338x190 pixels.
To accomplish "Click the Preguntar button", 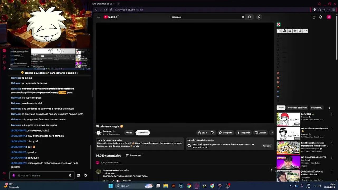I will pyautogui.click(x=243, y=133).
